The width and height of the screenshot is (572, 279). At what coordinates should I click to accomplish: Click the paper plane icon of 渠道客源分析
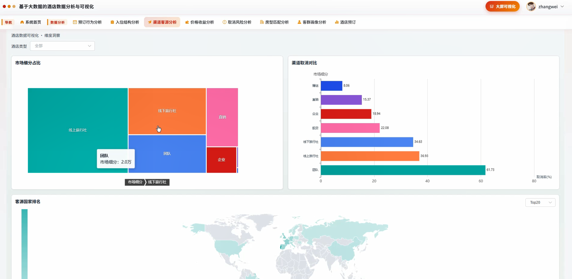pyautogui.click(x=150, y=22)
